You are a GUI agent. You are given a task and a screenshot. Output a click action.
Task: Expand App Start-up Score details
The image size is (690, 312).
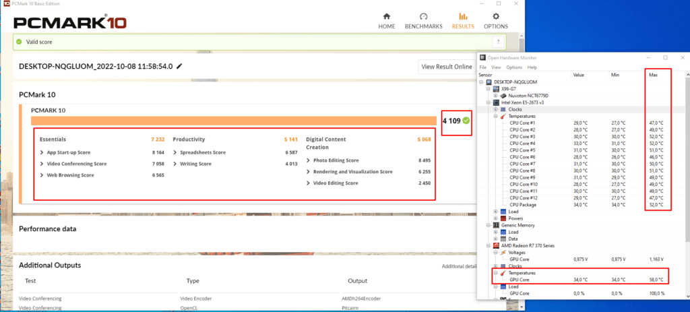pyautogui.click(x=42, y=152)
